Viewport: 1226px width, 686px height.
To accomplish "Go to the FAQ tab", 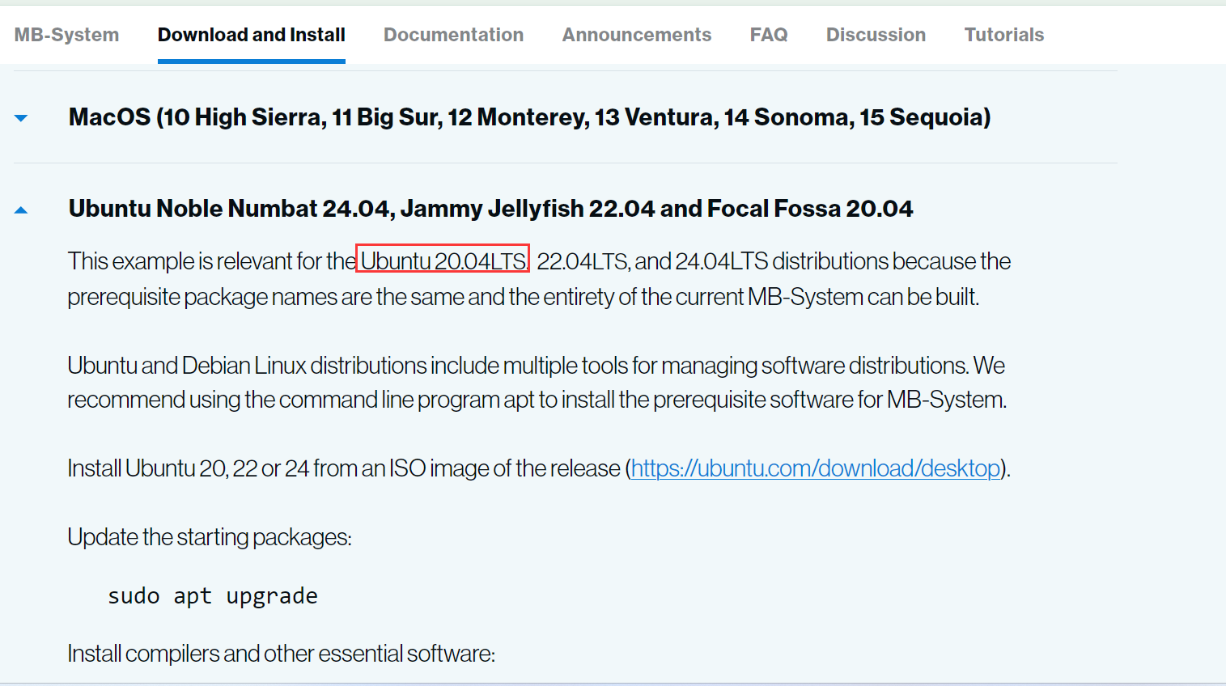I will coord(769,35).
